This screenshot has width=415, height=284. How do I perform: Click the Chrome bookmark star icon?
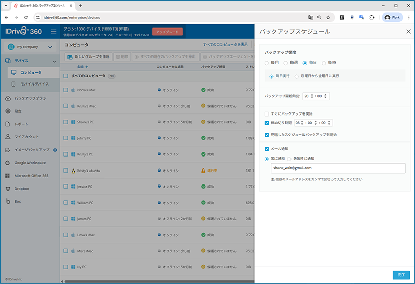pyautogui.click(x=328, y=17)
